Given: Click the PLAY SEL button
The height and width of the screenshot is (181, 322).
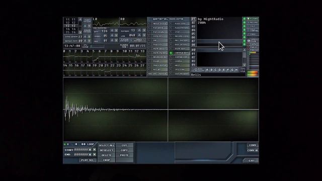Looking at the screenshot, I should [88, 160].
